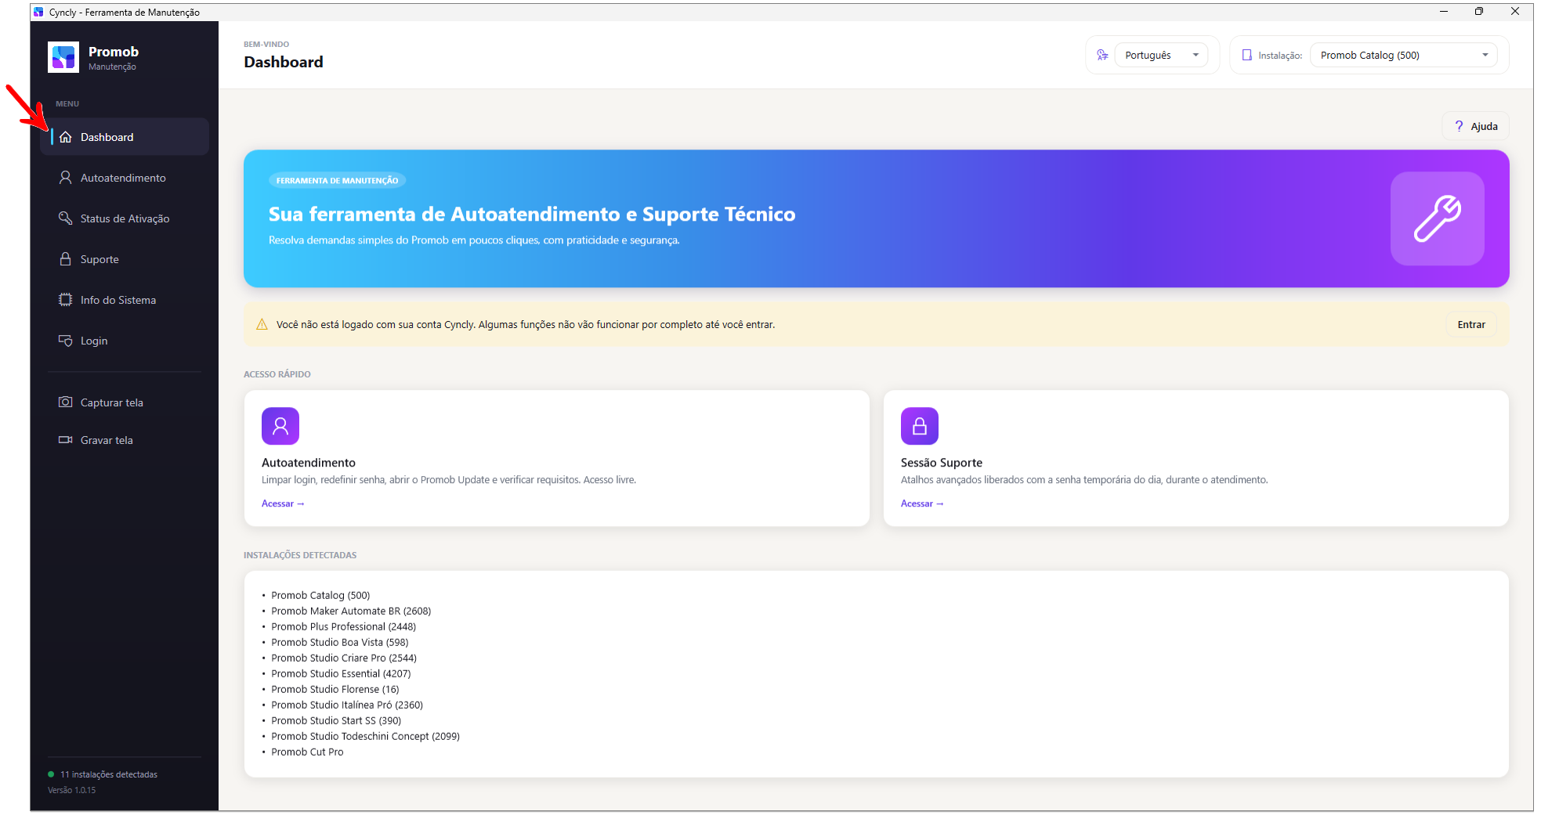The width and height of the screenshot is (1541, 819).
Task: Follow Acessar link under Autoatendimento card
Action: coord(283,503)
